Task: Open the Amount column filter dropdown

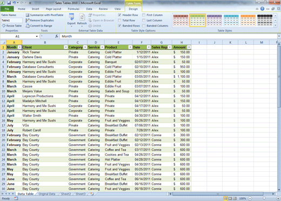Action: click(189, 47)
